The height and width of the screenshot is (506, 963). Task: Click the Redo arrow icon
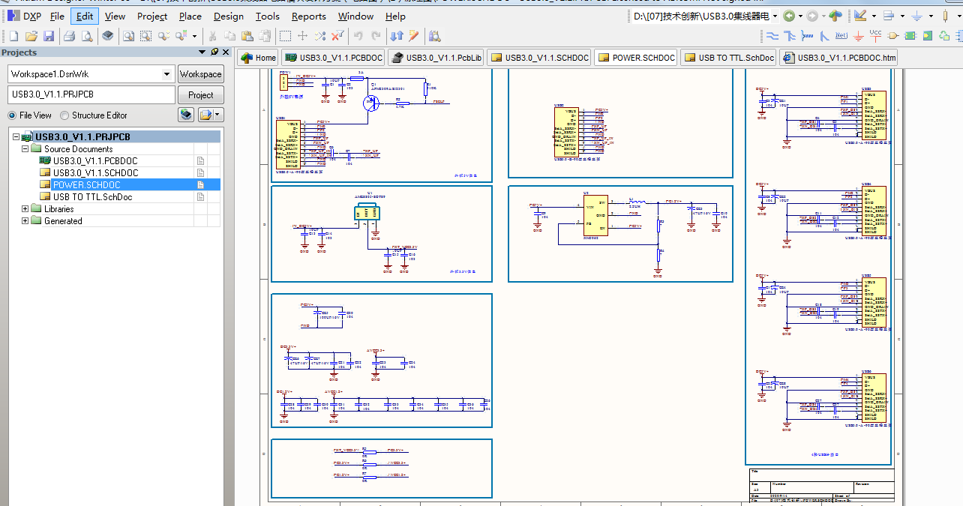click(x=376, y=35)
